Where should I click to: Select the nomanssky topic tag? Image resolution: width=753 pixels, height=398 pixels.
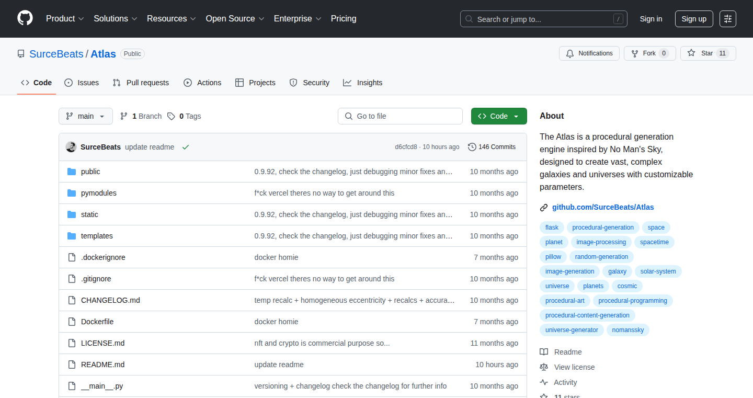pos(628,330)
